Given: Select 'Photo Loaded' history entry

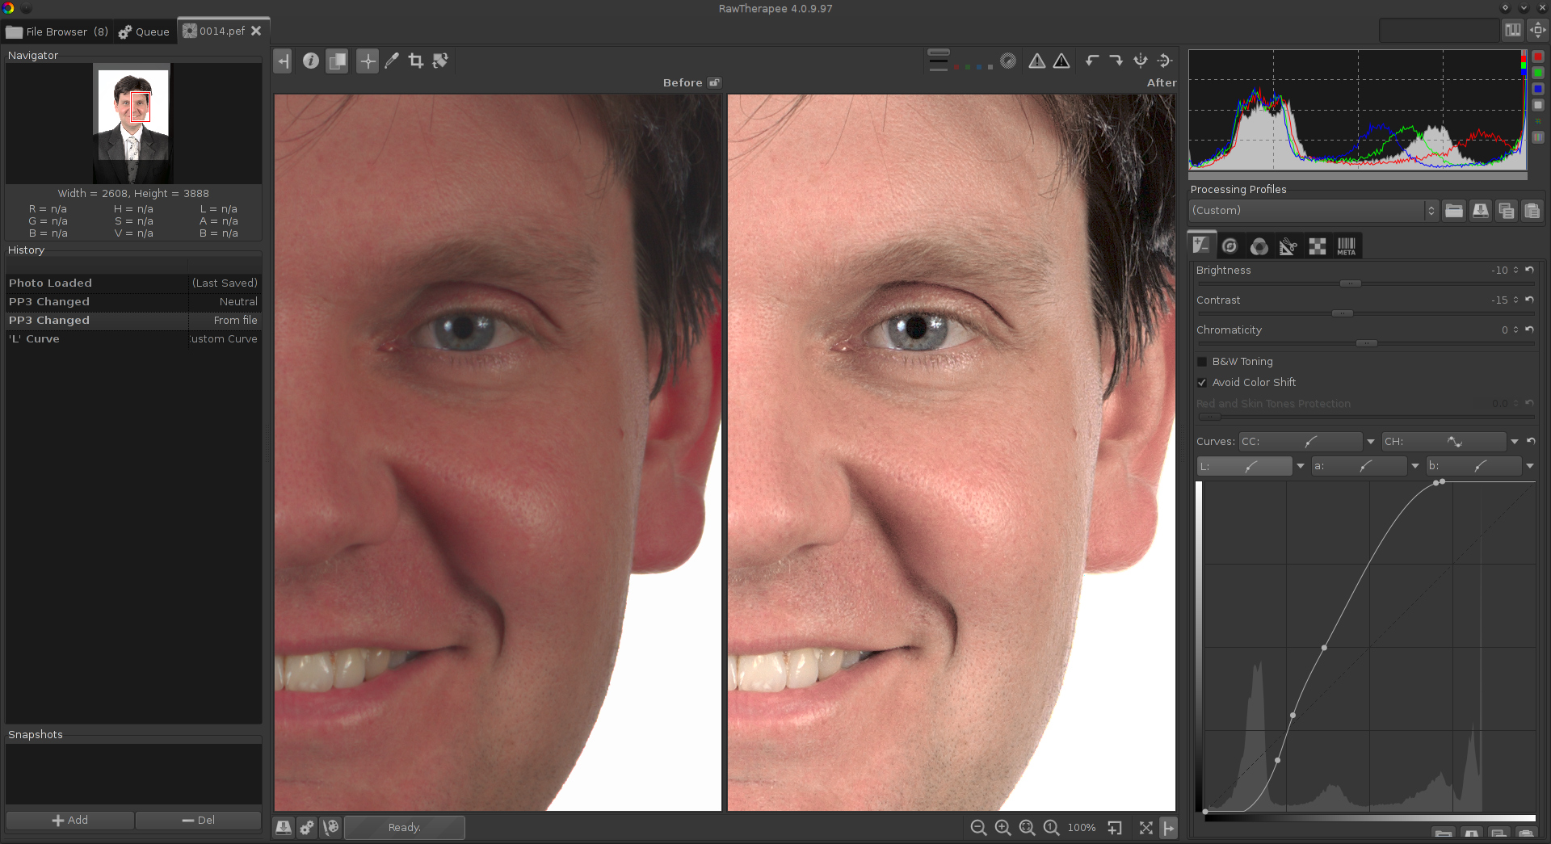Looking at the screenshot, I should (133, 283).
